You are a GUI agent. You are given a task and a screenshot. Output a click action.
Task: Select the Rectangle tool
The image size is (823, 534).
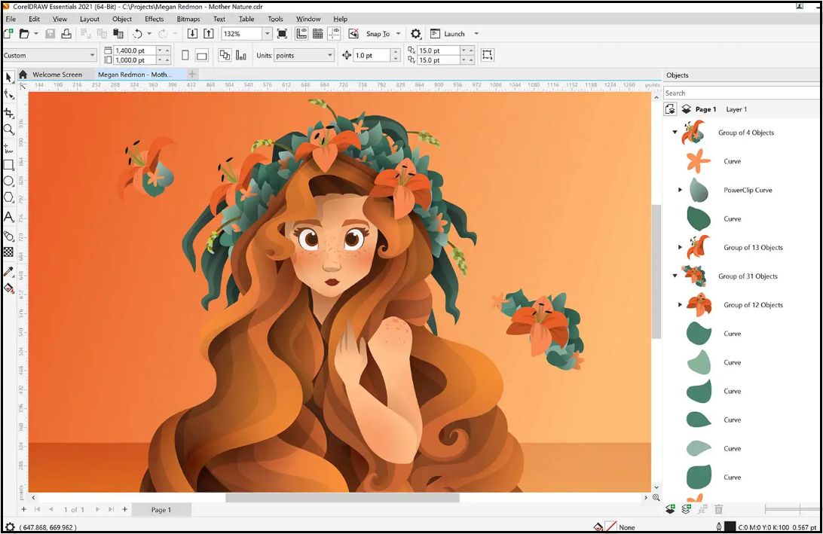pos(8,164)
